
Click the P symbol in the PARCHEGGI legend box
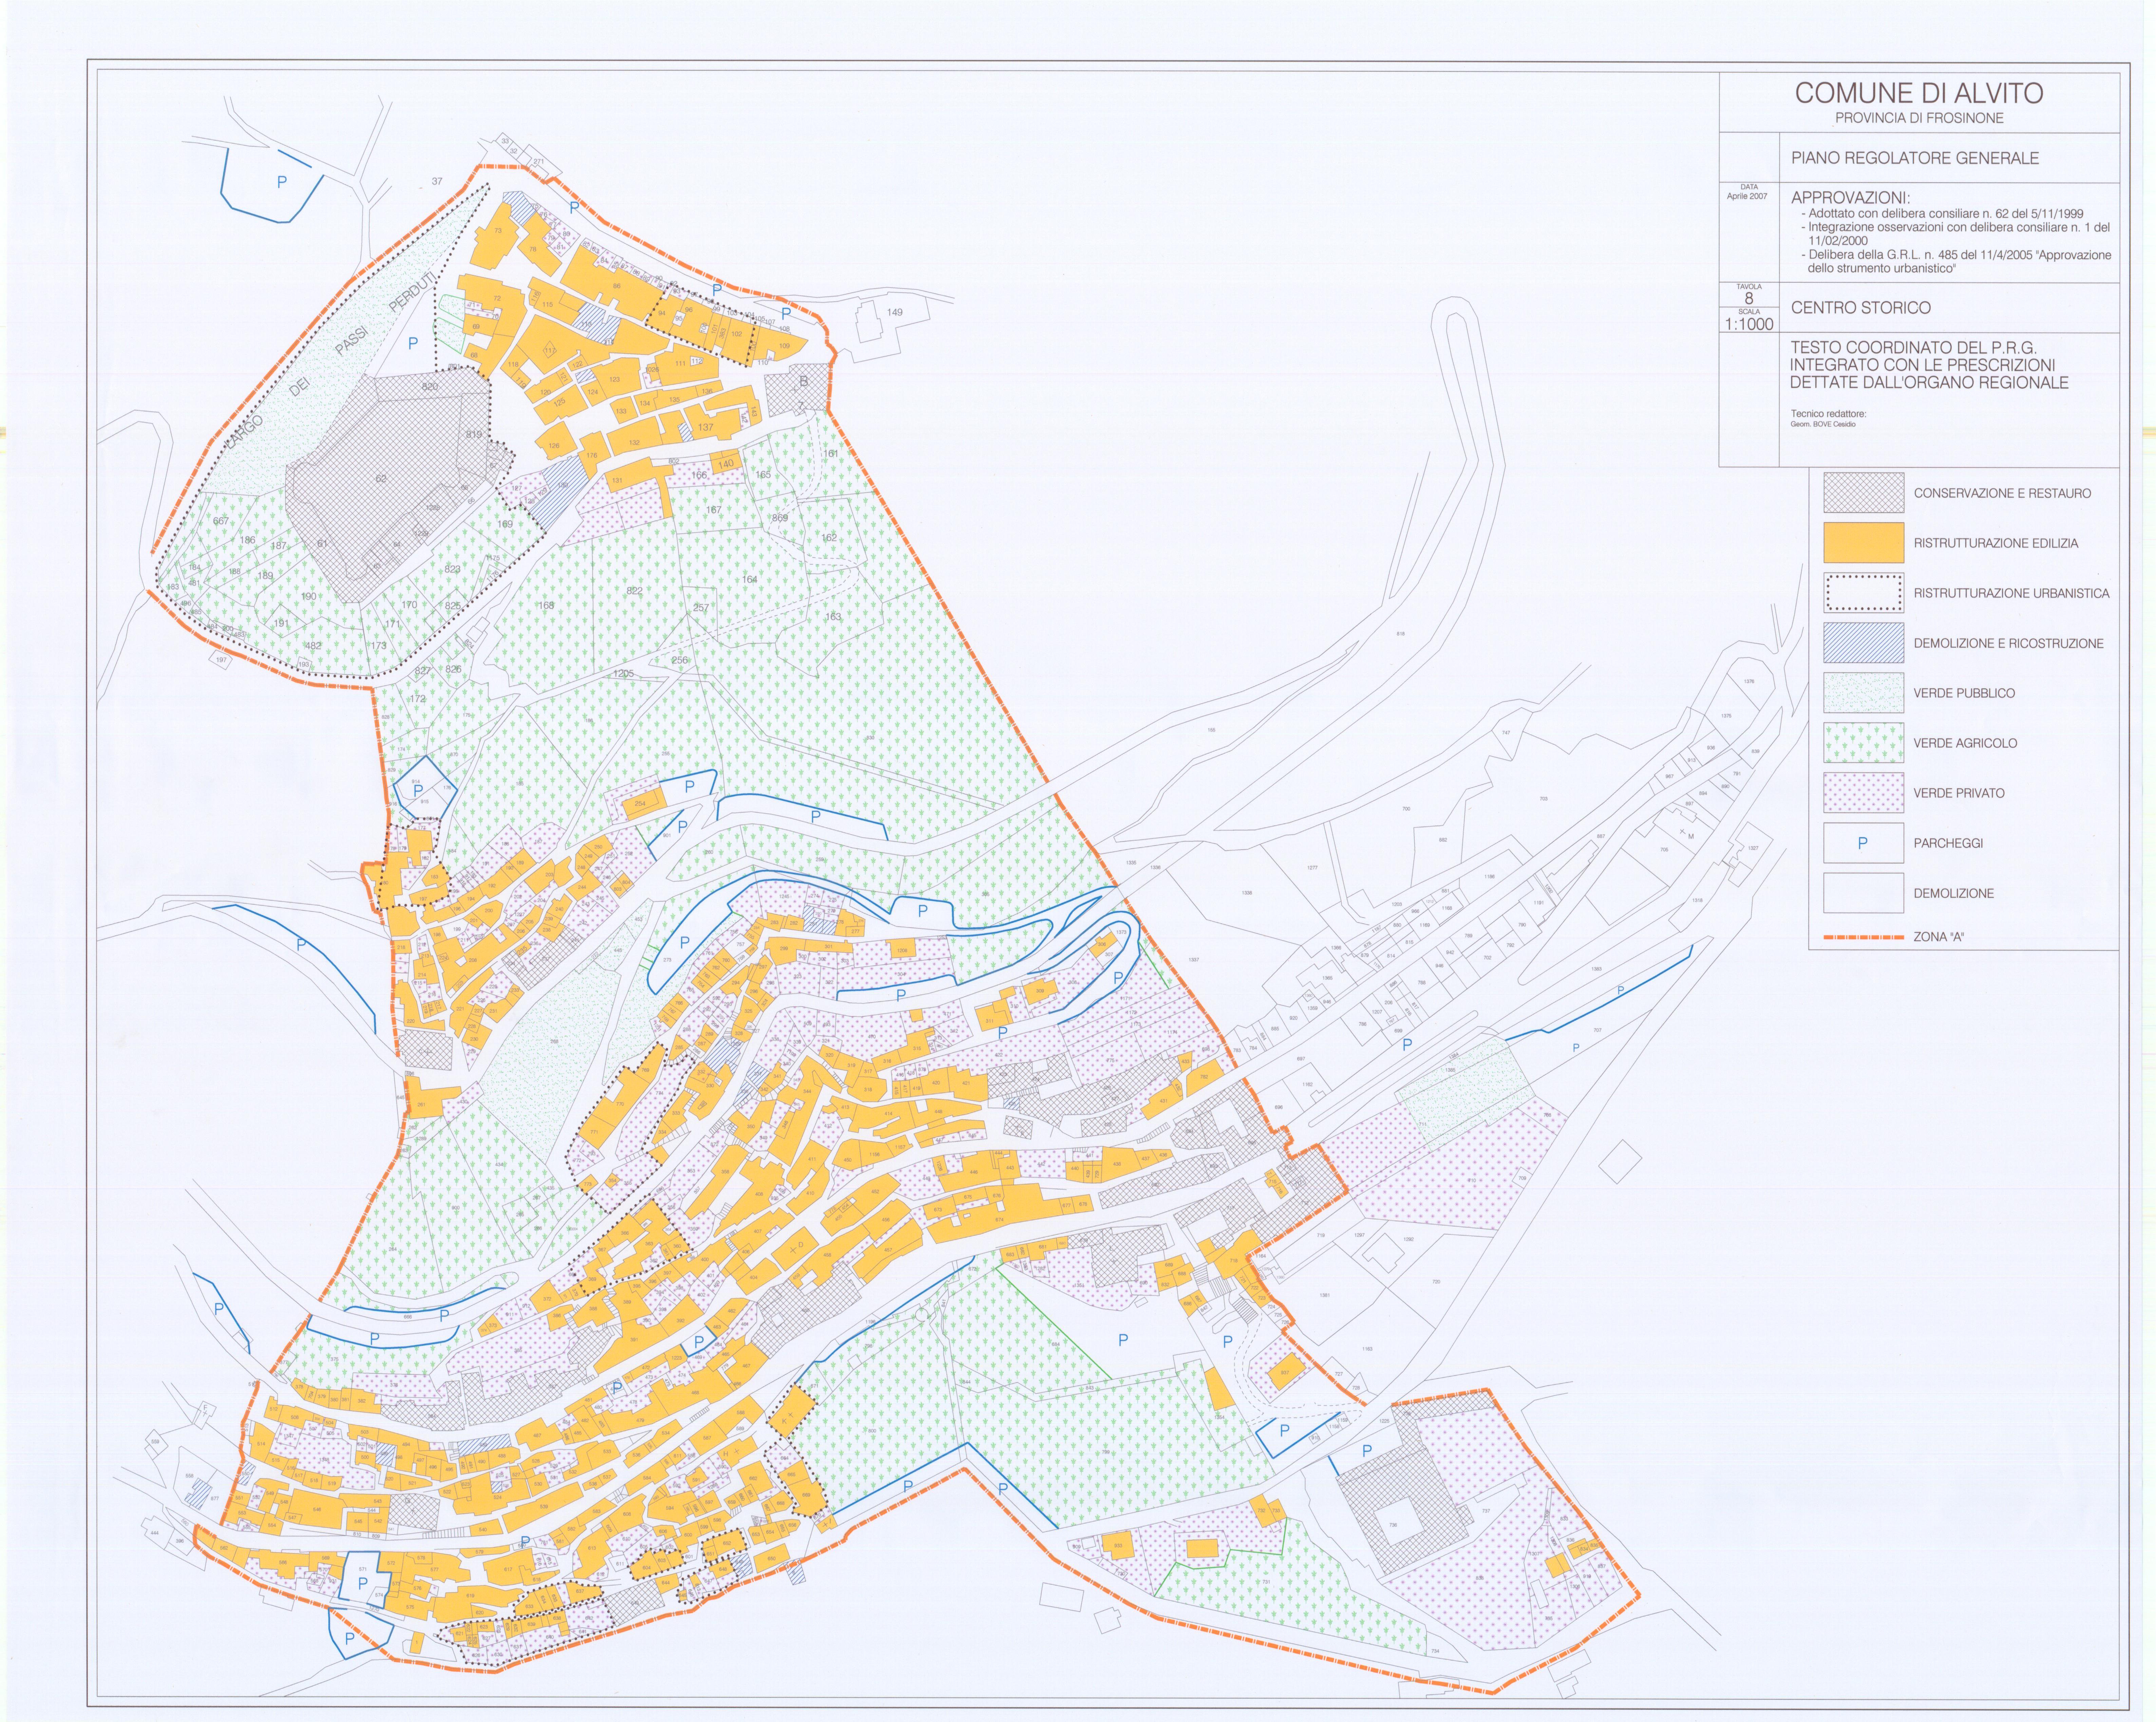tap(1862, 844)
